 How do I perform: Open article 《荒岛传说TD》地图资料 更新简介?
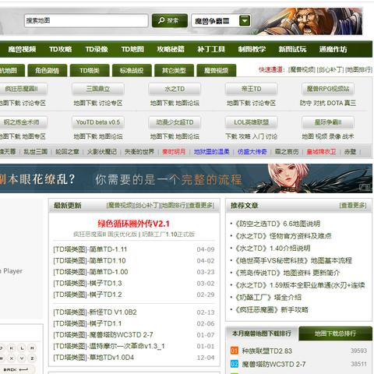[x=288, y=273]
